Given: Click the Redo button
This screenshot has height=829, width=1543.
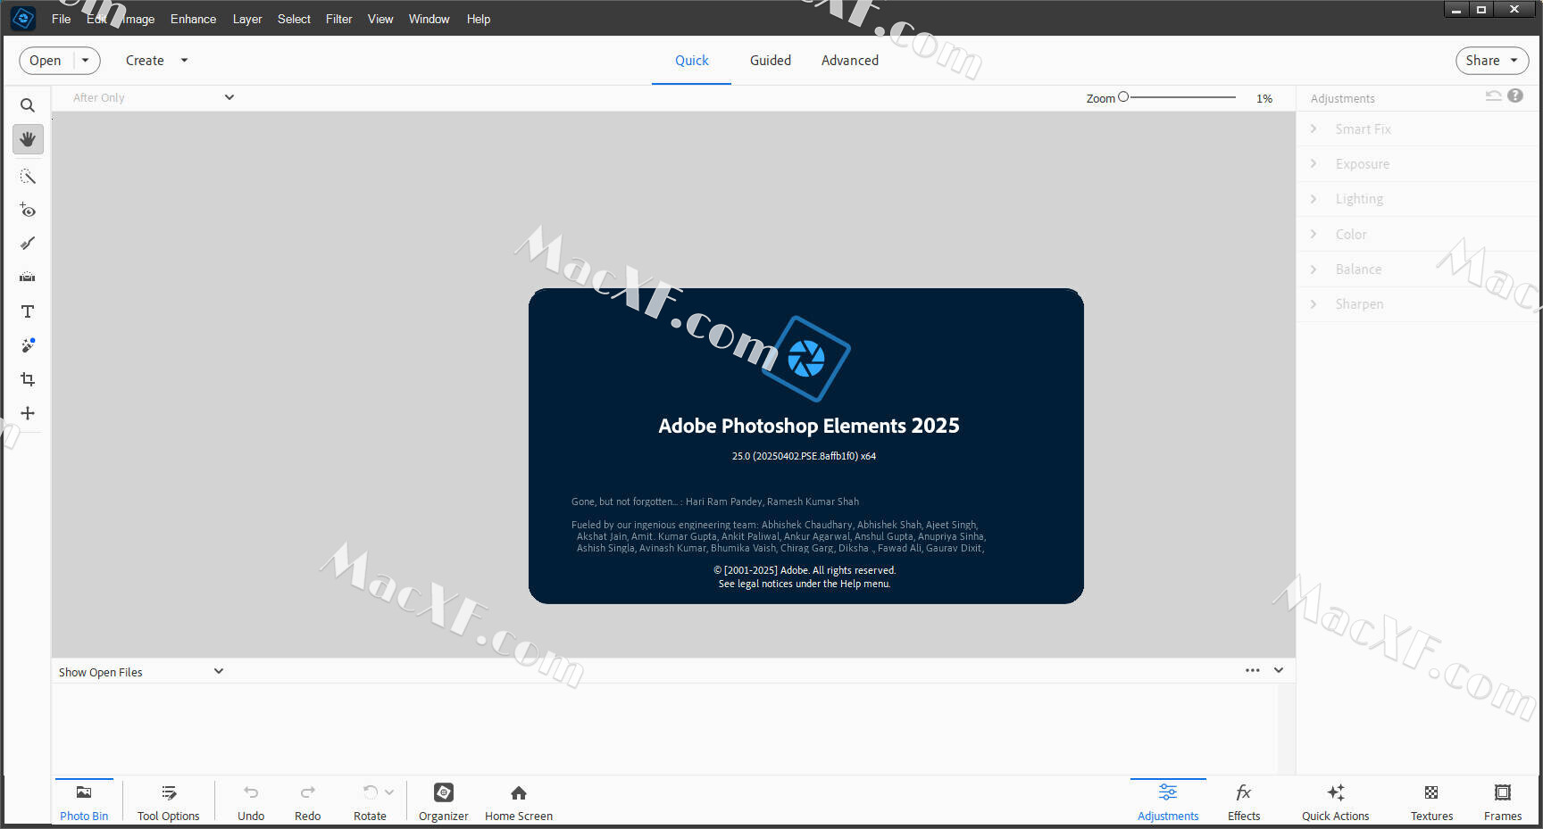Looking at the screenshot, I should click(308, 802).
